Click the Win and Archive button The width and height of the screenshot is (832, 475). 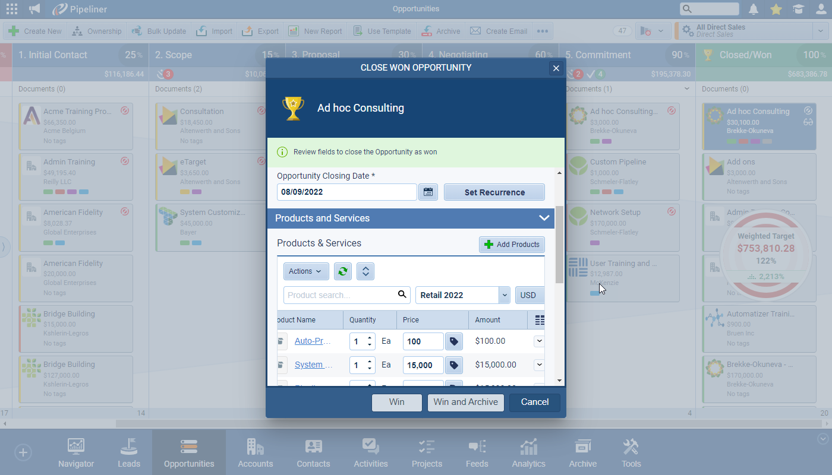tap(465, 402)
